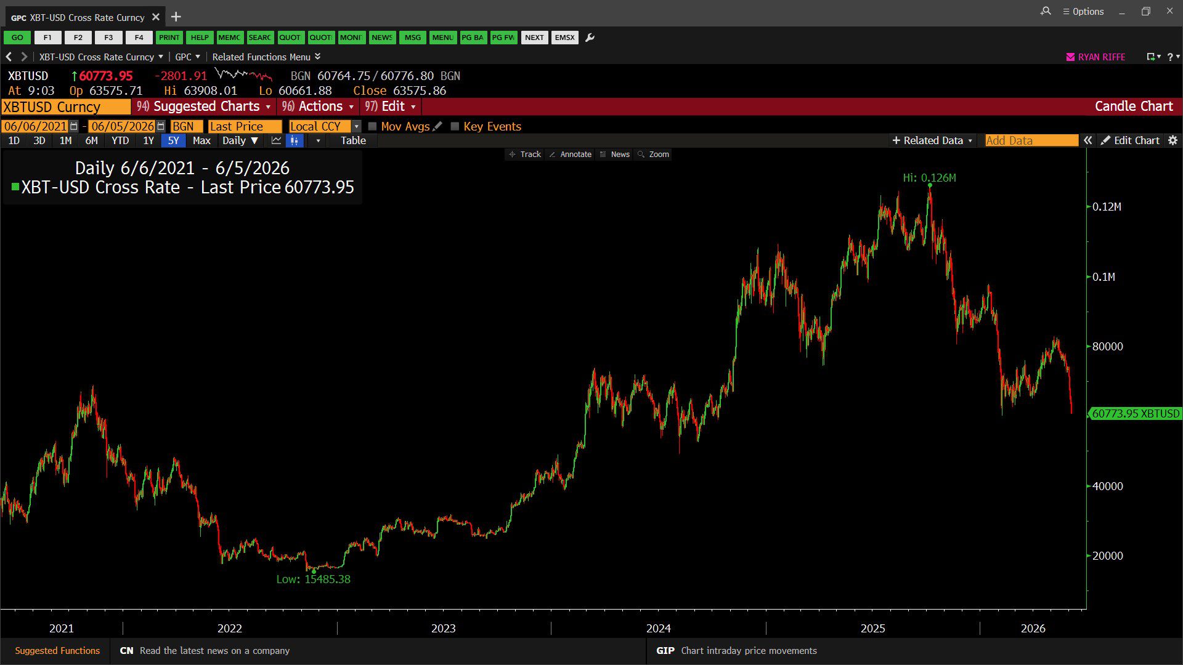The image size is (1183, 665).
Task: Click the Edit Chart button
Action: 1130,140
